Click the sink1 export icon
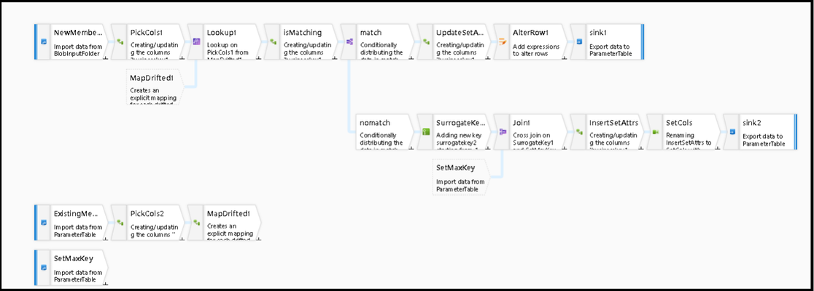Screen dimensions: 814x291 (x=579, y=42)
